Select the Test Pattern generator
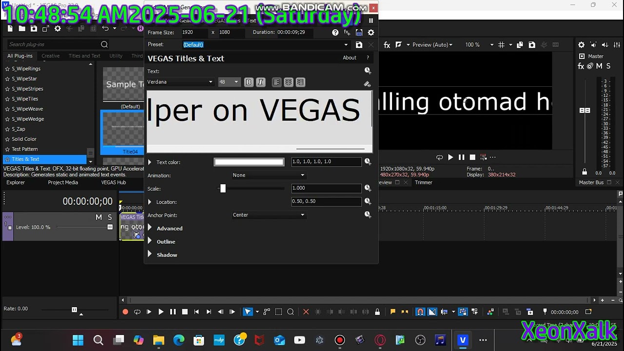 pos(24,149)
